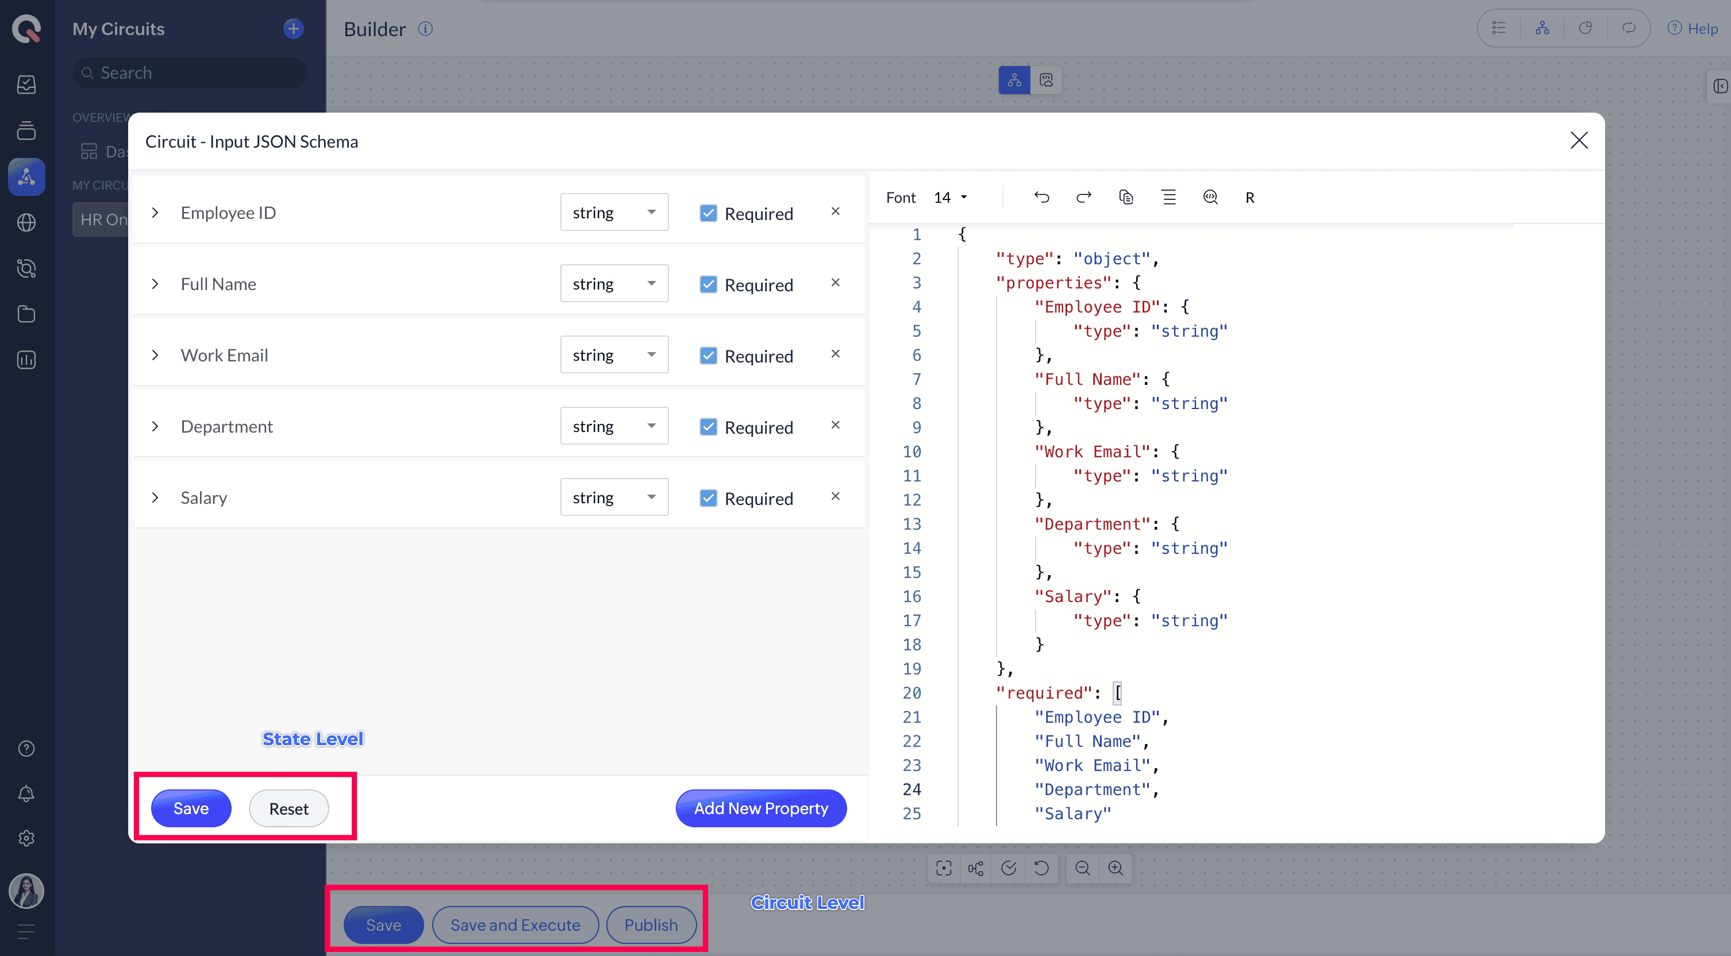
Task: Open the Font size 14 dropdown
Action: [950, 198]
